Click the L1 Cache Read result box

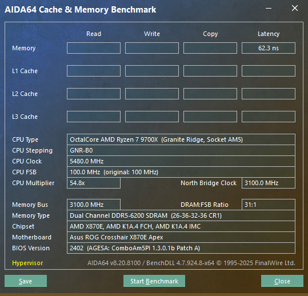click(x=94, y=71)
